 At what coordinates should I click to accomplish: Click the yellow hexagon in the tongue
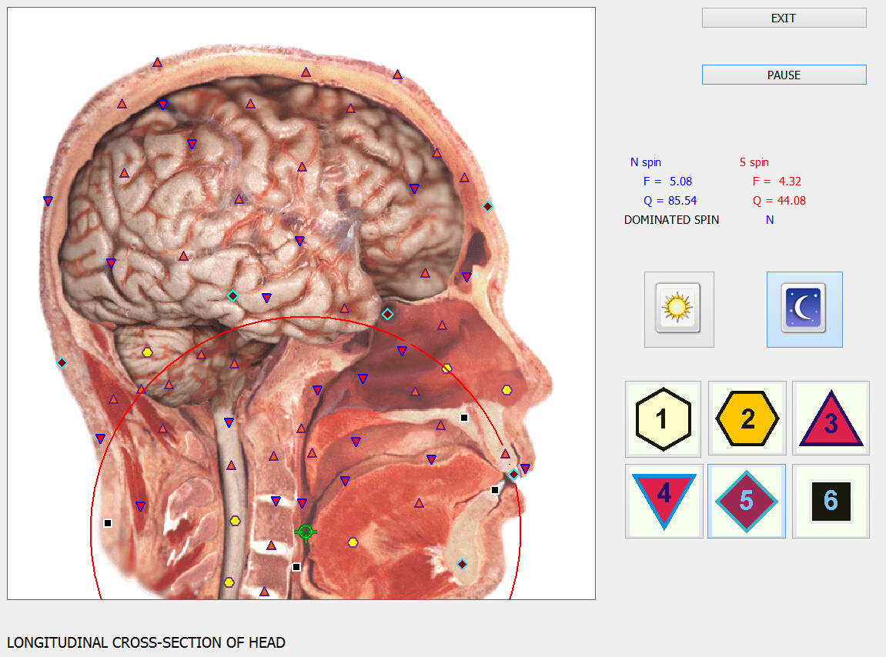coord(353,543)
